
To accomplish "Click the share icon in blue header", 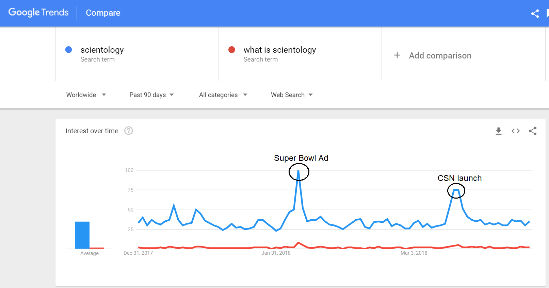I will tap(535, 13).
